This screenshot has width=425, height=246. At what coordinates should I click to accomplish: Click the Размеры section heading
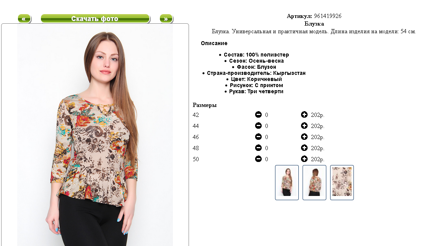(205, 105)
